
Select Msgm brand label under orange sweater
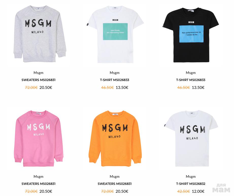coord(115,177)
